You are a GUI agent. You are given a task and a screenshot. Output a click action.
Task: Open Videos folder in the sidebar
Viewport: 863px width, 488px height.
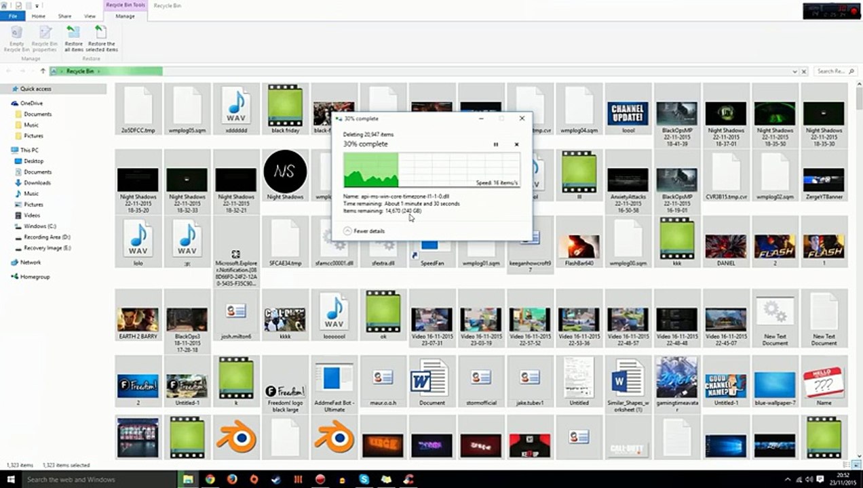click(x=32, y=215)
